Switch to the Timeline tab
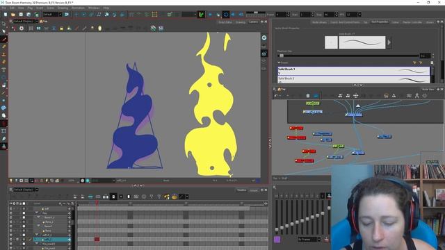Screen dimensions: 445x250 241,190
